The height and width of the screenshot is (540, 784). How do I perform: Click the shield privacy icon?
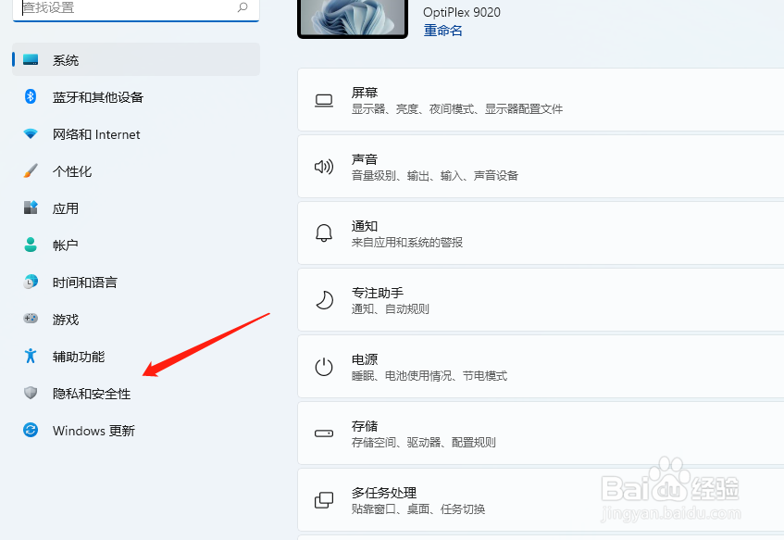[x=31, y=393]
